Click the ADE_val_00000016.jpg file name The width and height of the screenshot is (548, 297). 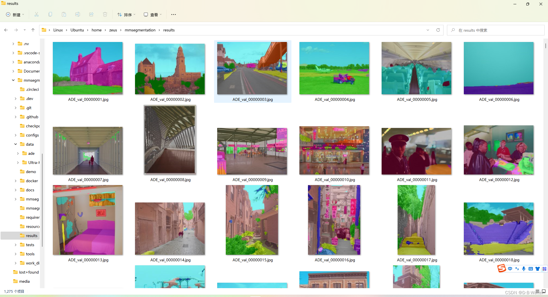click(335, 260)
